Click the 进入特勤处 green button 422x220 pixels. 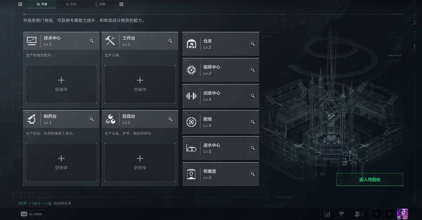click(x=370, y=180)
